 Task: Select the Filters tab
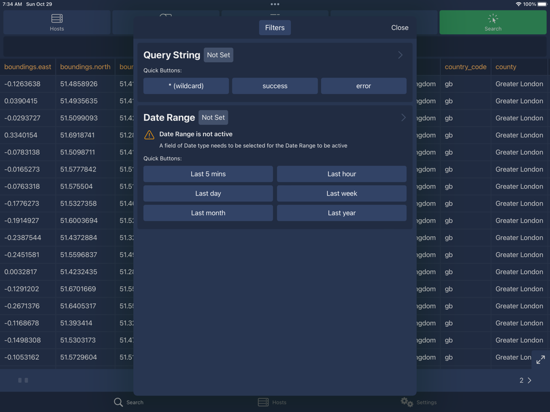click(275, 27)
